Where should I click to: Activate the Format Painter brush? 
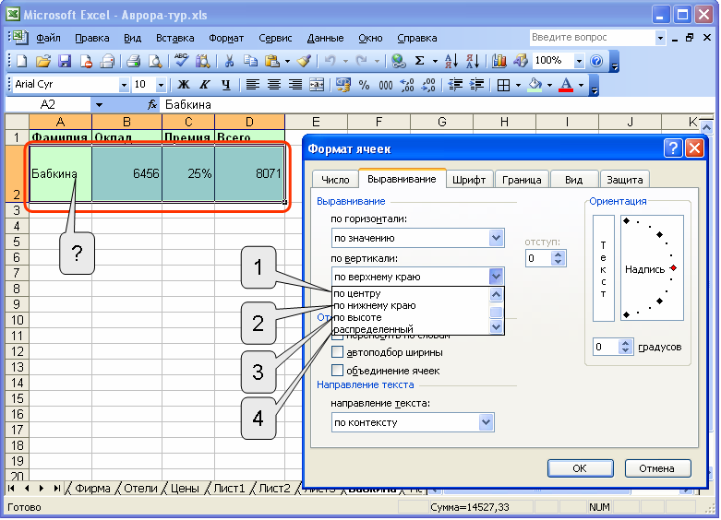pyautogui.click(x=304, y=61)
